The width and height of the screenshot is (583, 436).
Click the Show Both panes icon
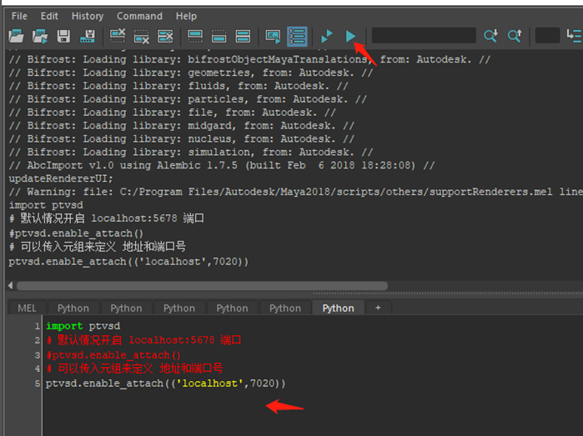243,36
